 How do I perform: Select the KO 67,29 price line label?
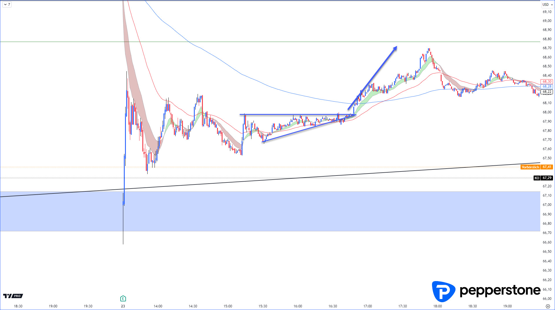pos(543,178)
